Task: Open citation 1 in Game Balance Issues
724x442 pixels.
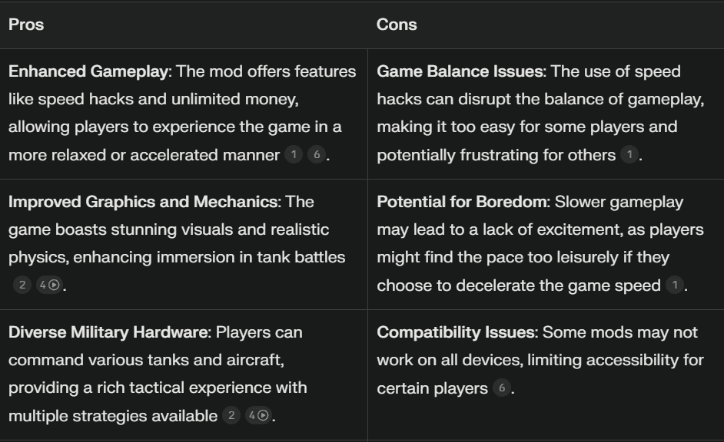Action: point(629,154)
